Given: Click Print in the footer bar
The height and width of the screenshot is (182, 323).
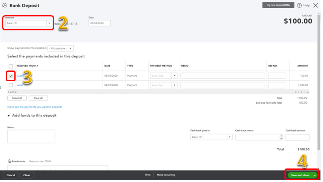Looking at the screenshot, I should [x=148, y=175].
